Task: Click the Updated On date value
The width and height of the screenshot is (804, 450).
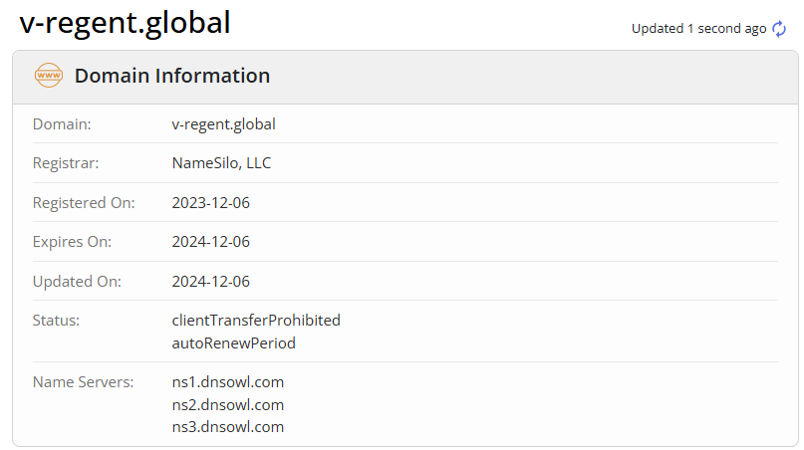Action: point(210,282)
